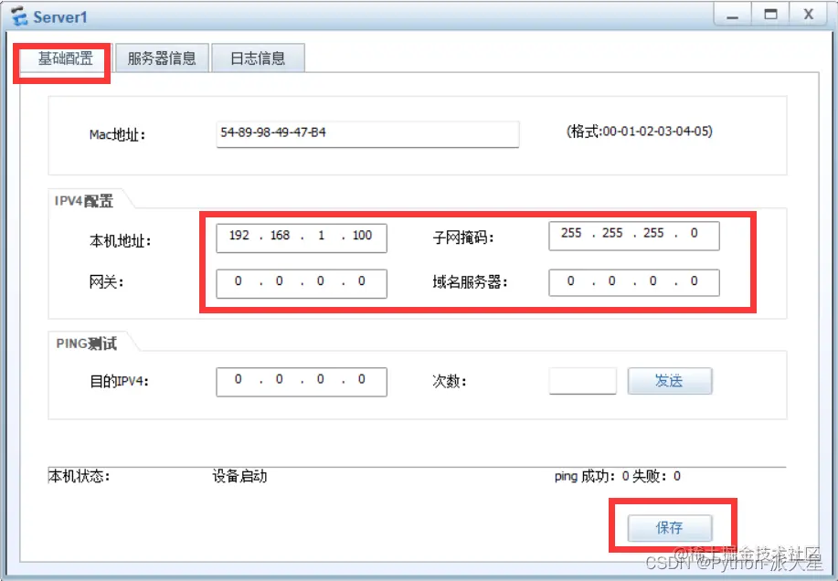Click the 网关 address field
Screen dimensions: 838x581
pyautogui.click(x=302, y=283)
